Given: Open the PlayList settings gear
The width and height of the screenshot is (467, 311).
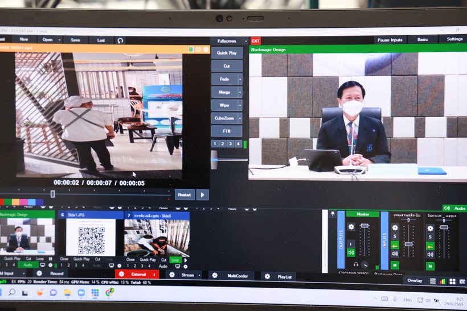Looking at the screenshot, I should (x=267, y=276).
